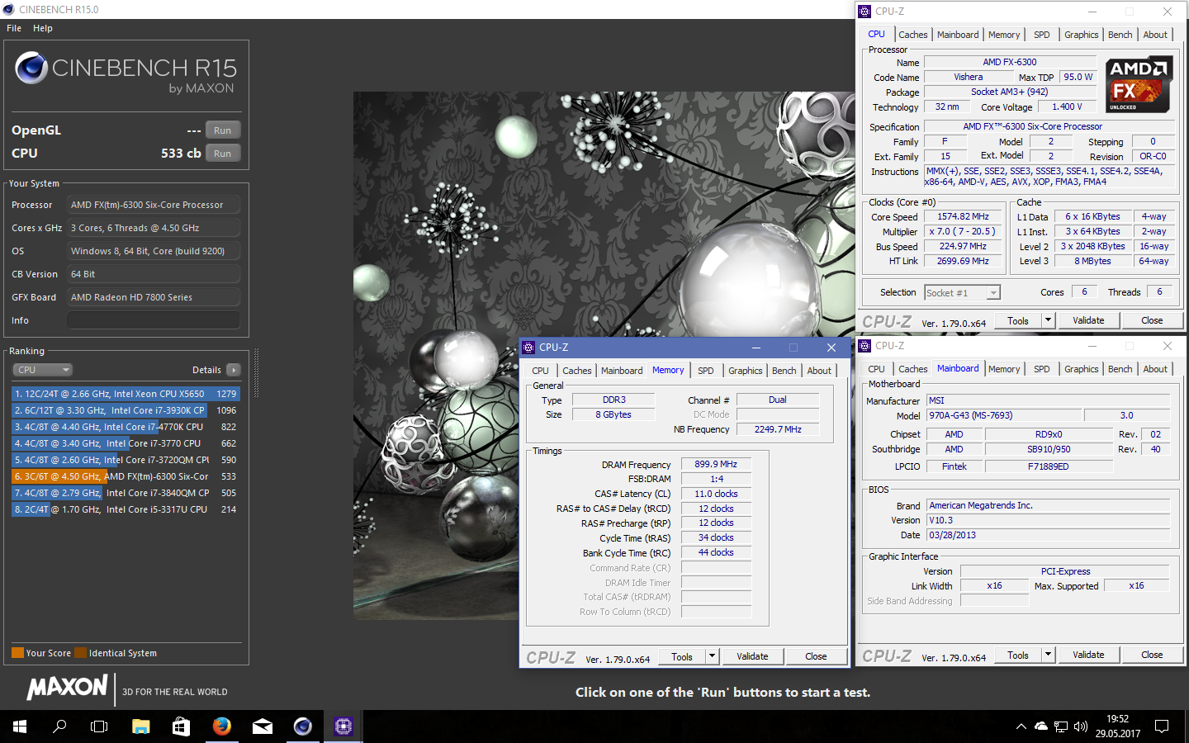
Task: Click Validate in top CPU-Z window
Action: tap(1088, 320)
